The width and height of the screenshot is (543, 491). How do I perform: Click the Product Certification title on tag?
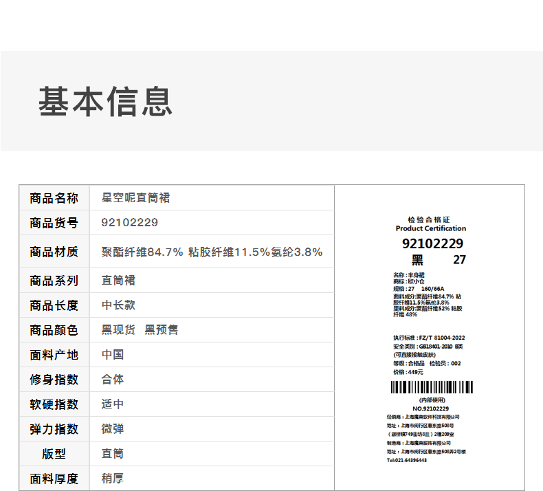(x=431, y=228)
